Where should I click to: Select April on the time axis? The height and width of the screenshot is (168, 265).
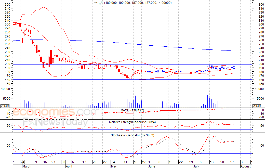pos(70,166)
